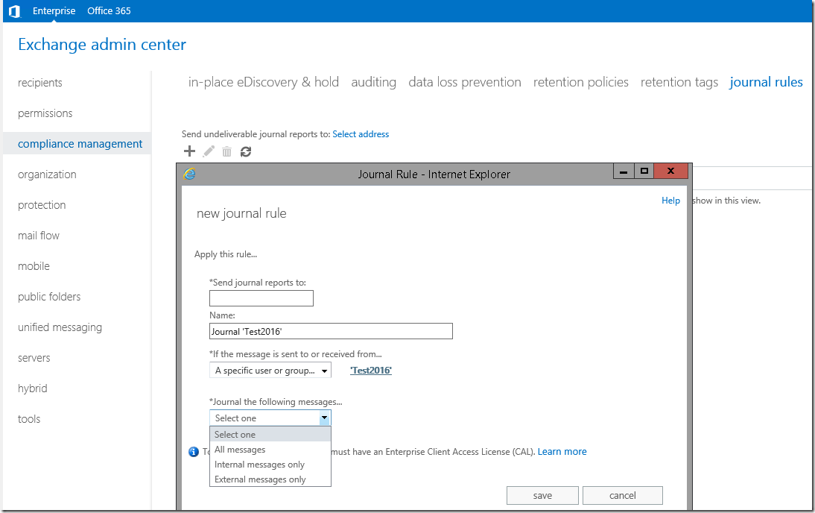Viewport: 815px width, 513px height.
Task: Switch to in-place eDiscovery & hold tab
Action: (x=264, y=82)
